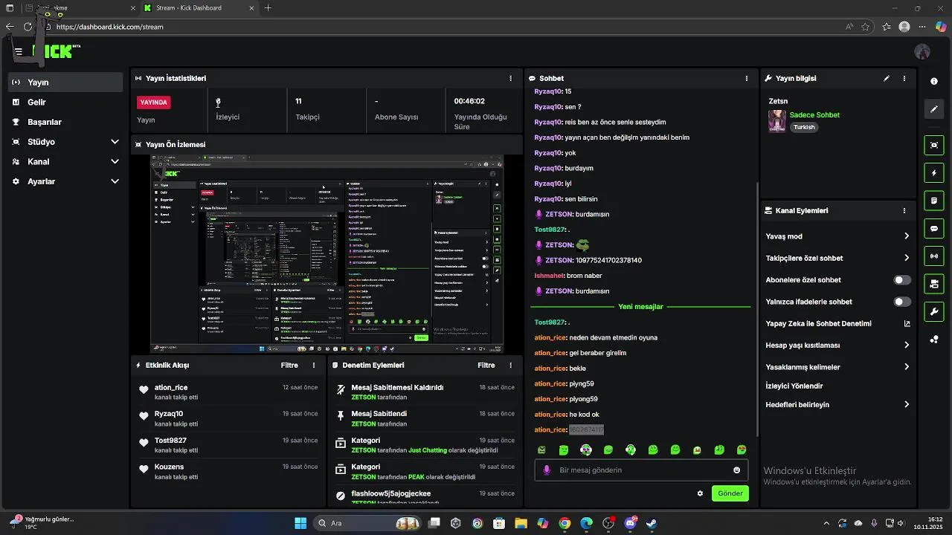This screenshot has height=535, width=952.
Task: Click Mesaj Sabitlendi moderation entry
Action: (424, 418)
